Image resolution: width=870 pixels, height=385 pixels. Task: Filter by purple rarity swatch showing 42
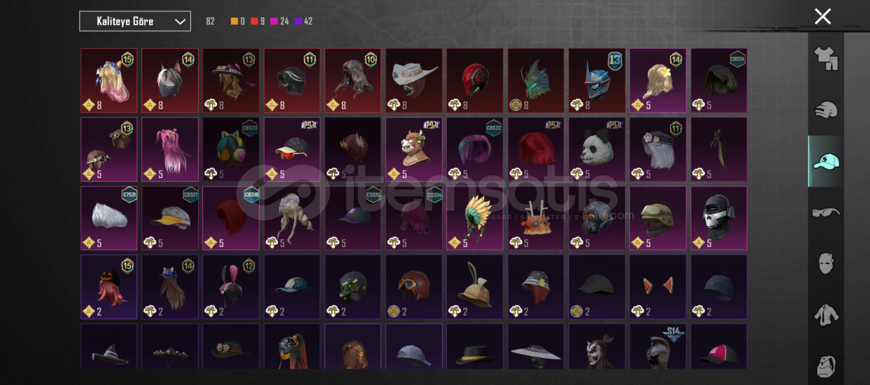click(x=303, y=21)
